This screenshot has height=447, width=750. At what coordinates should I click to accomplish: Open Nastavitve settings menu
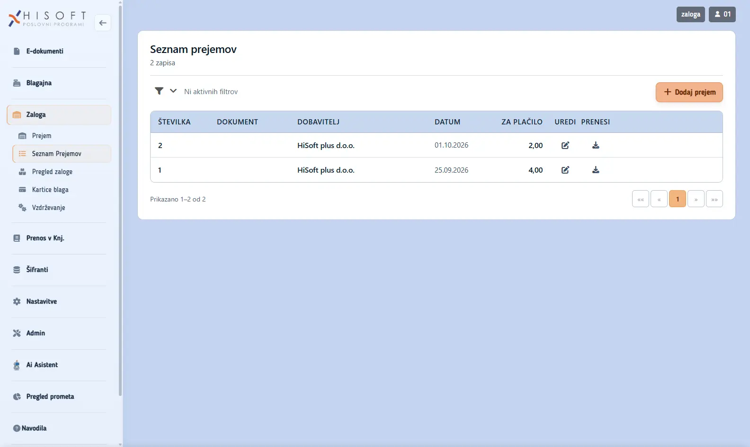point(59,301)
